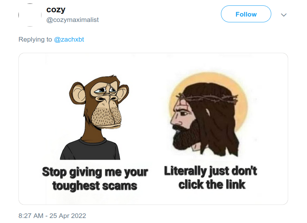Click the 'Replying to' text

tap(35, 39)
